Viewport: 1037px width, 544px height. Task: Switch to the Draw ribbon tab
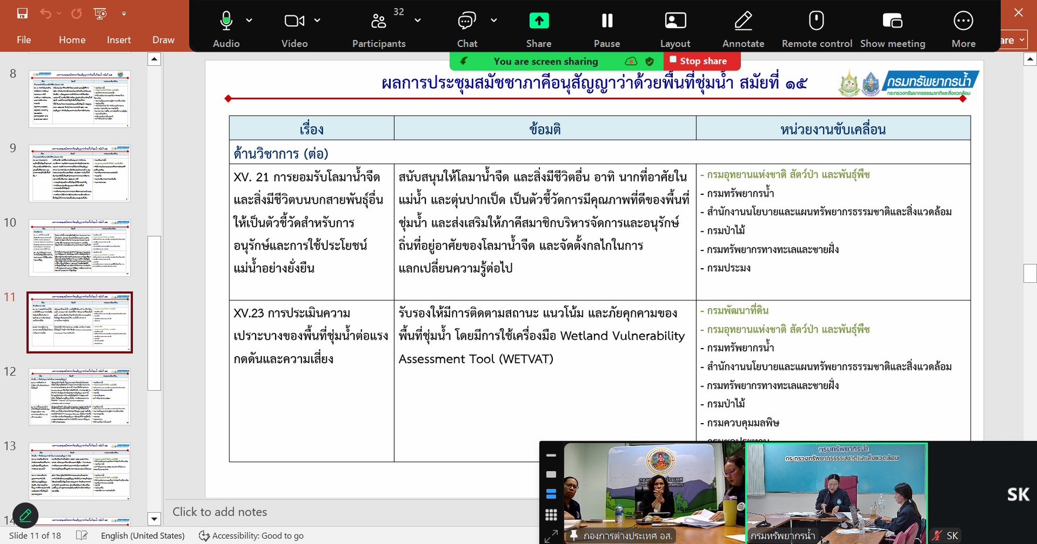163,40
